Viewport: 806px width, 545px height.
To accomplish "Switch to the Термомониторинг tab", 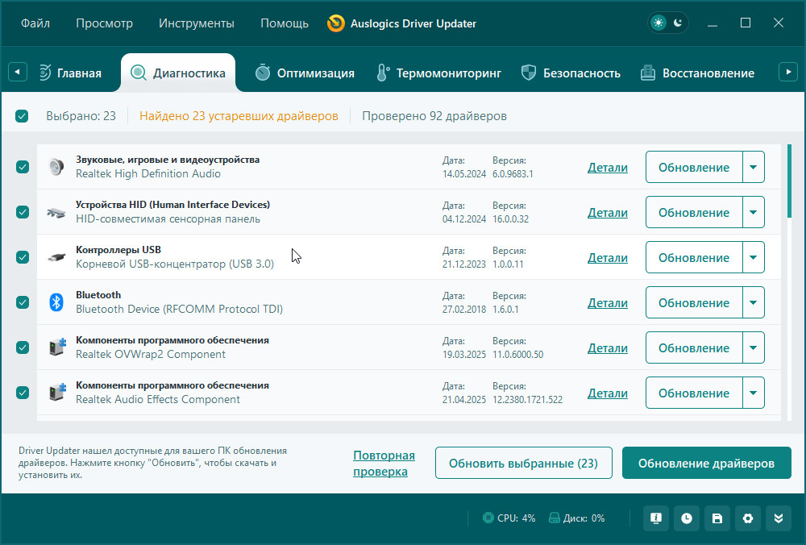I will [x=438, y=73].
